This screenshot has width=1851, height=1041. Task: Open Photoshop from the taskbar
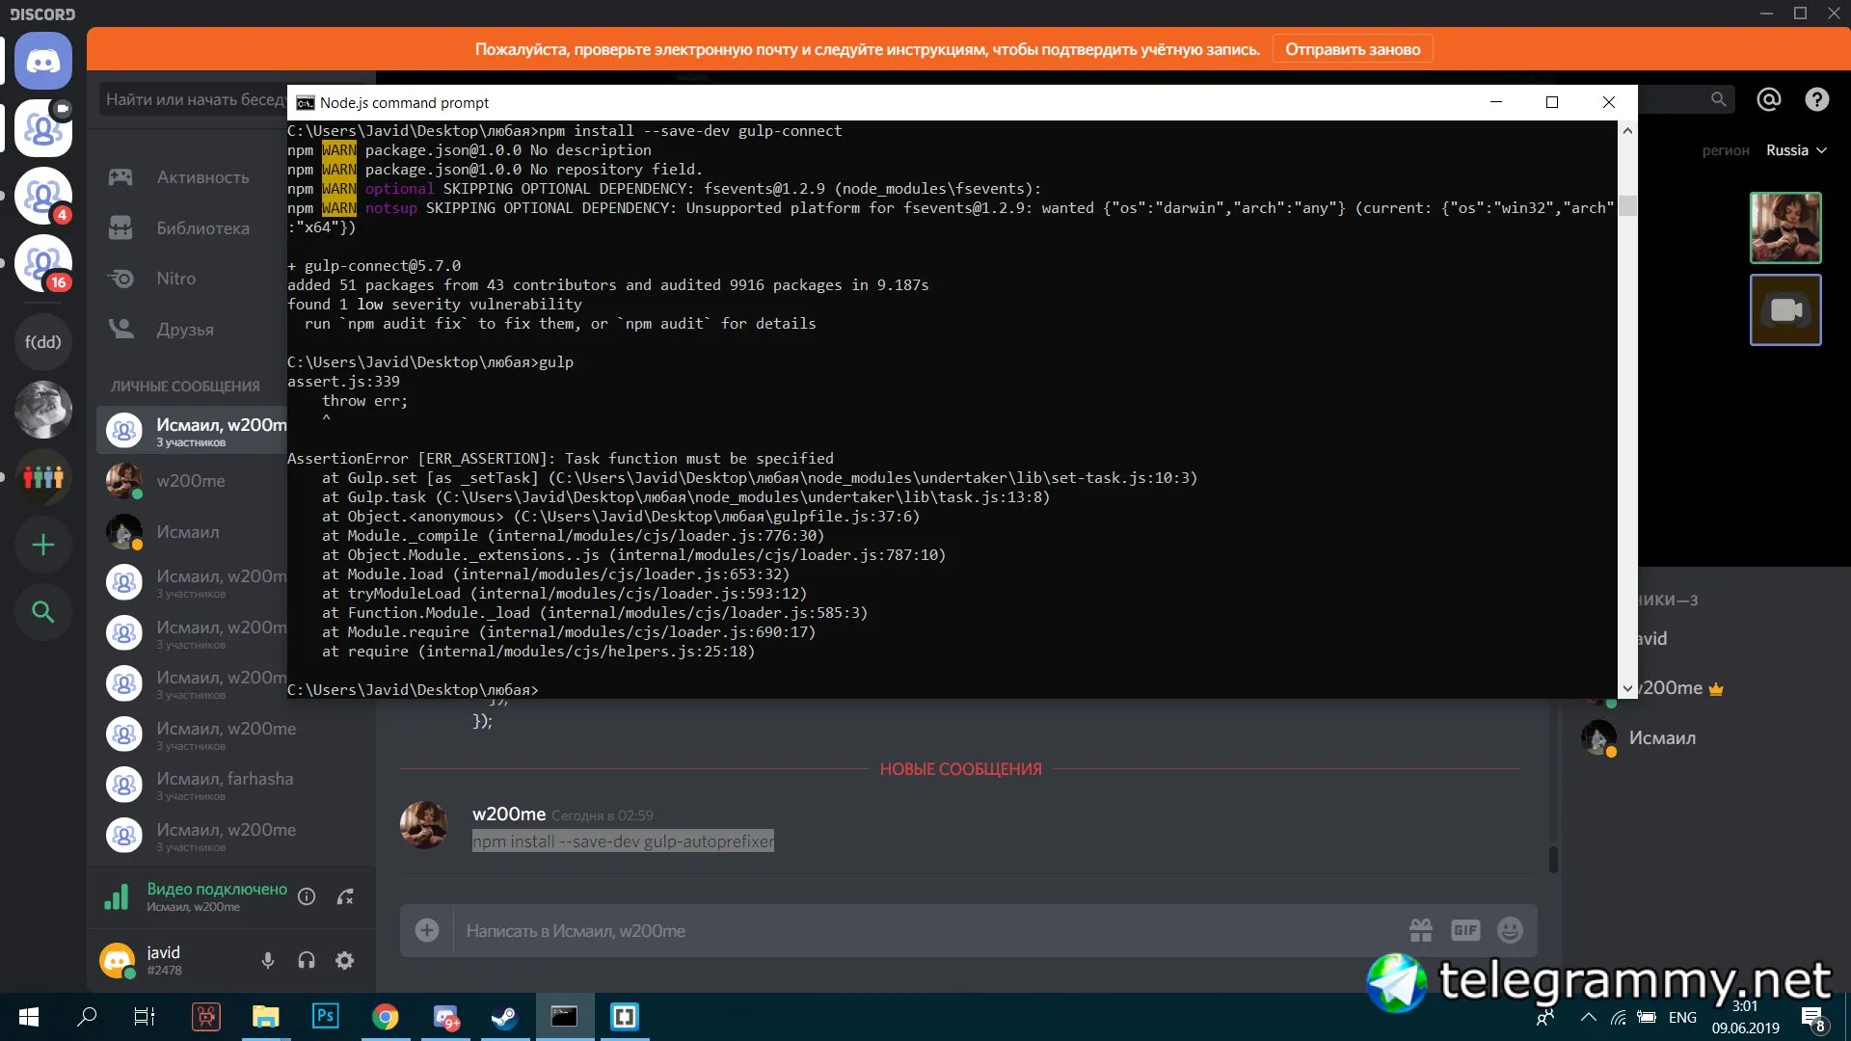coord(326,1016)
